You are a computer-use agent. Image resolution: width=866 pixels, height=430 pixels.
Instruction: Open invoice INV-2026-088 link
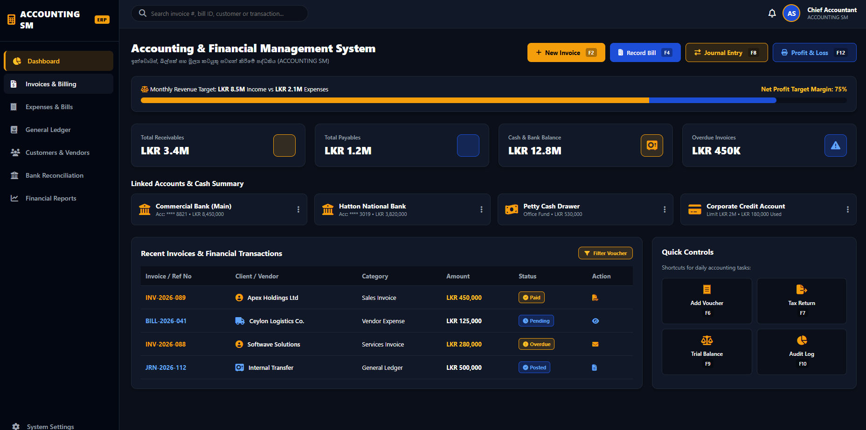(166, 344)
